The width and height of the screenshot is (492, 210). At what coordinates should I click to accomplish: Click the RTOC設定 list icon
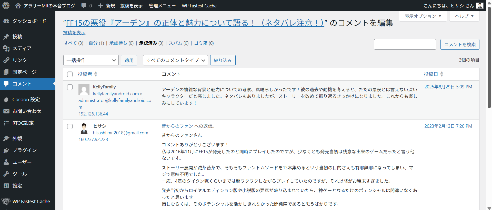(x=6, y=123)
